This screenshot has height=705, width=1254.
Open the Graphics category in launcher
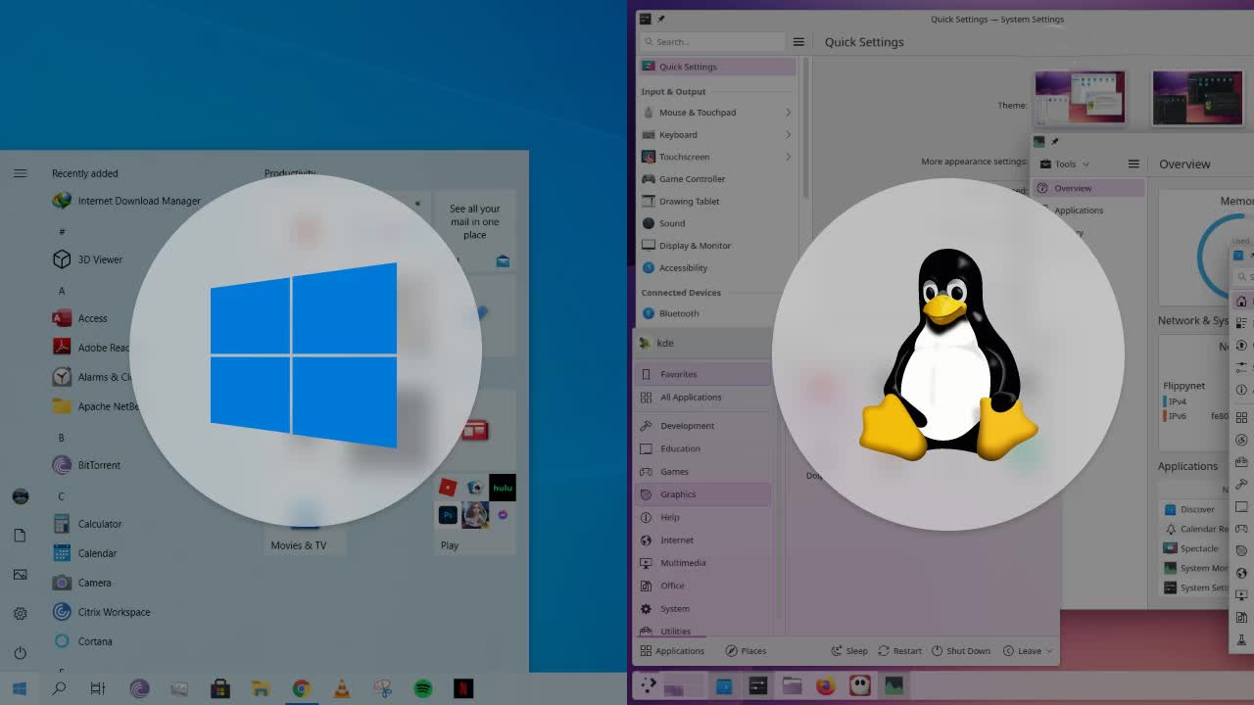tap(702, 494)
